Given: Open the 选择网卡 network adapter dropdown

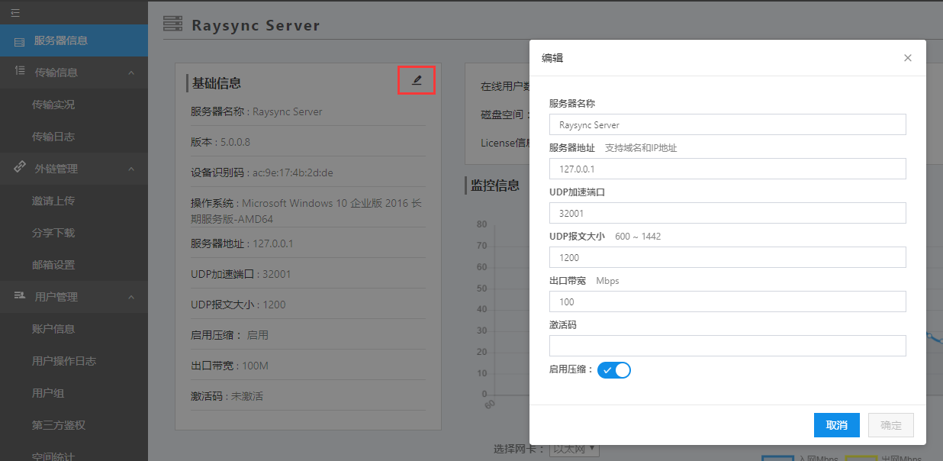Looking at the screenshot, I should [x=573, y=450].
